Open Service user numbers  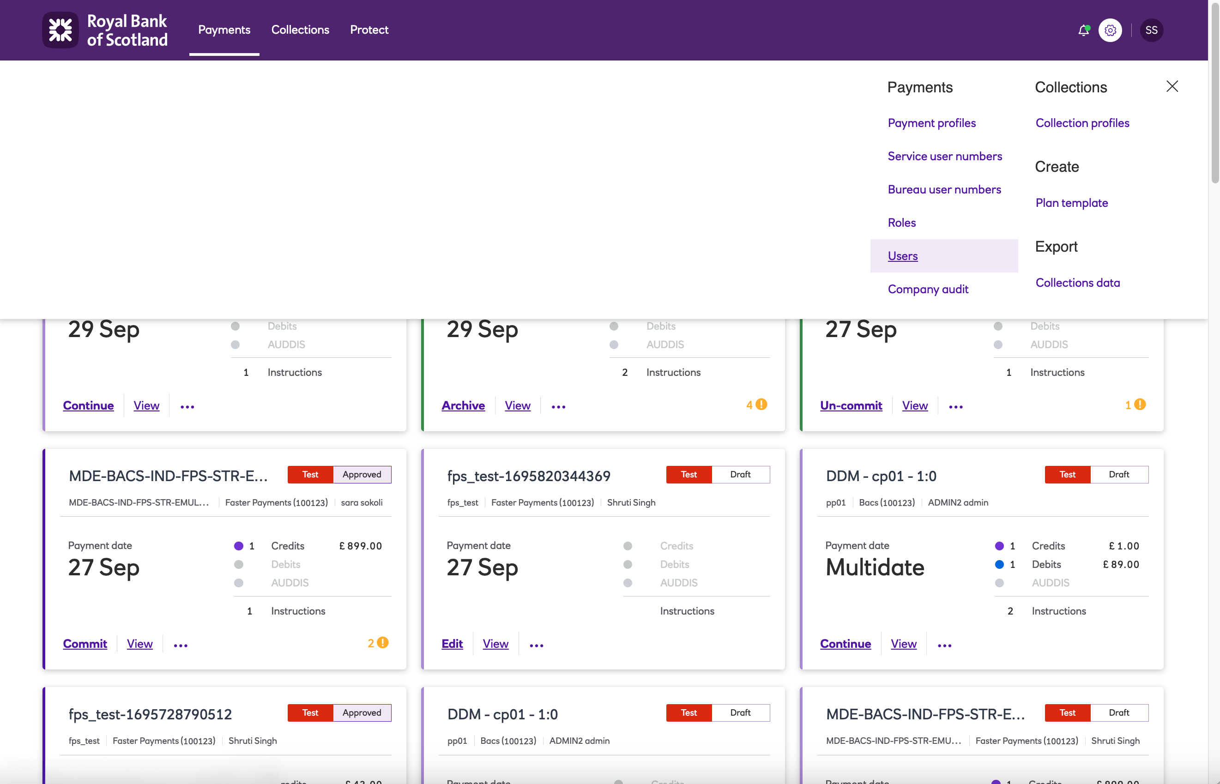point(944,156)
